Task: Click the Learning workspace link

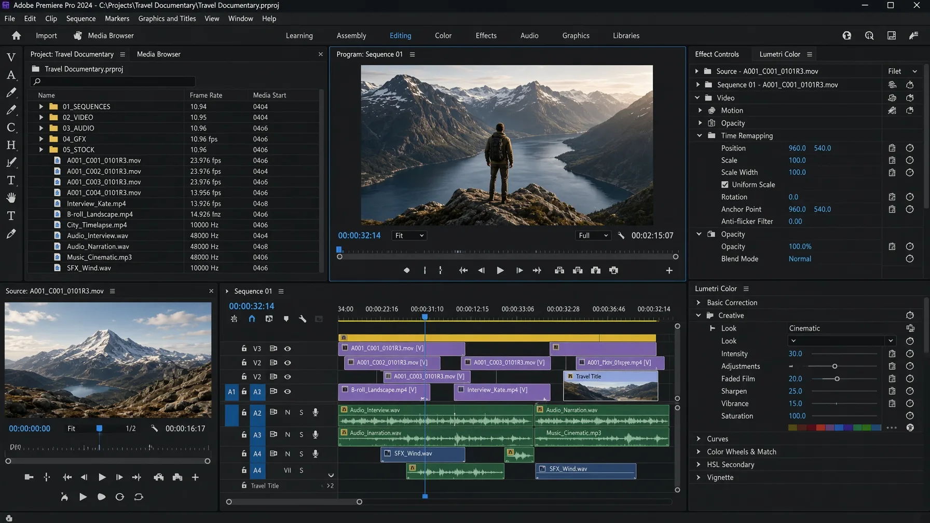Action: [299, 35]
